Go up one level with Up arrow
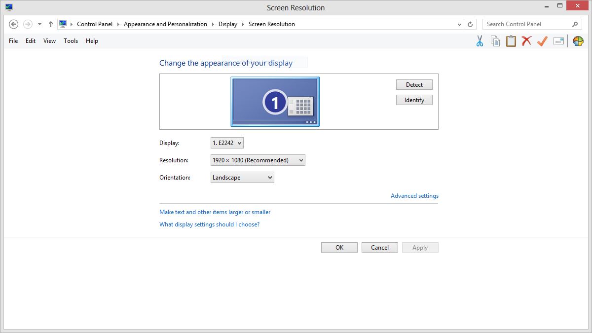 [x=50, y=24]
